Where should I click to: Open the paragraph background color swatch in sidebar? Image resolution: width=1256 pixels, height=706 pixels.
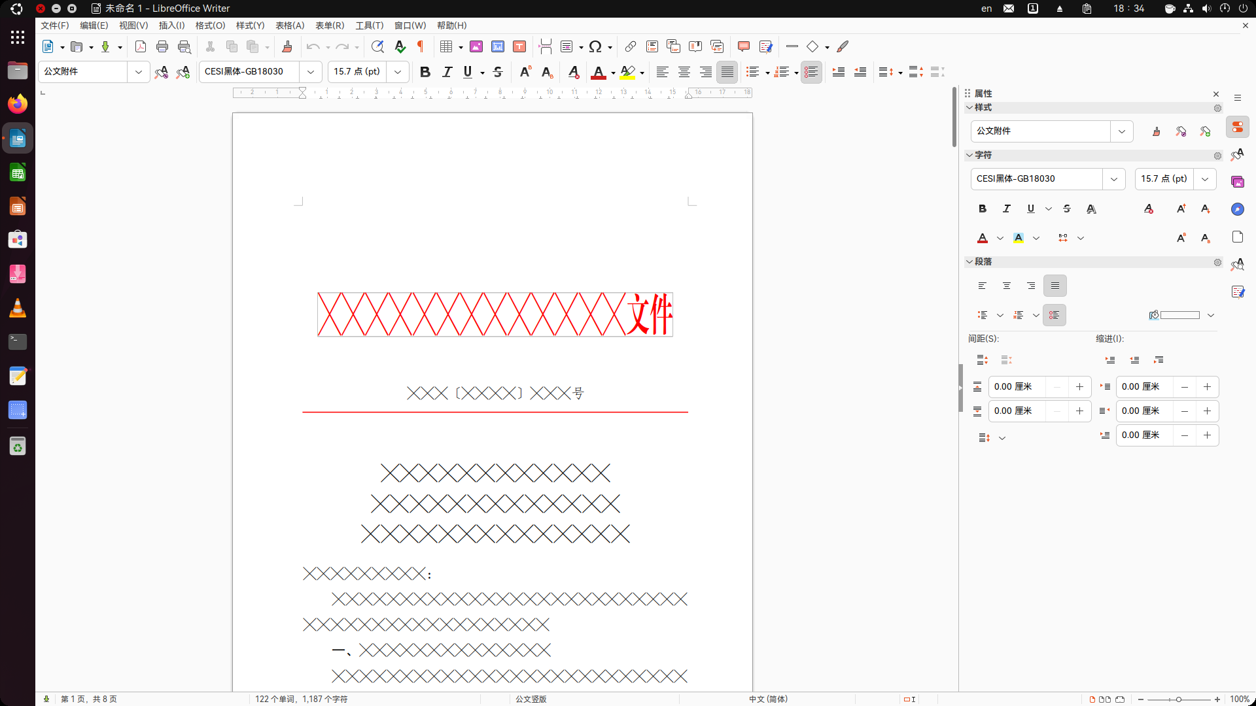[x=1179, y=315]
